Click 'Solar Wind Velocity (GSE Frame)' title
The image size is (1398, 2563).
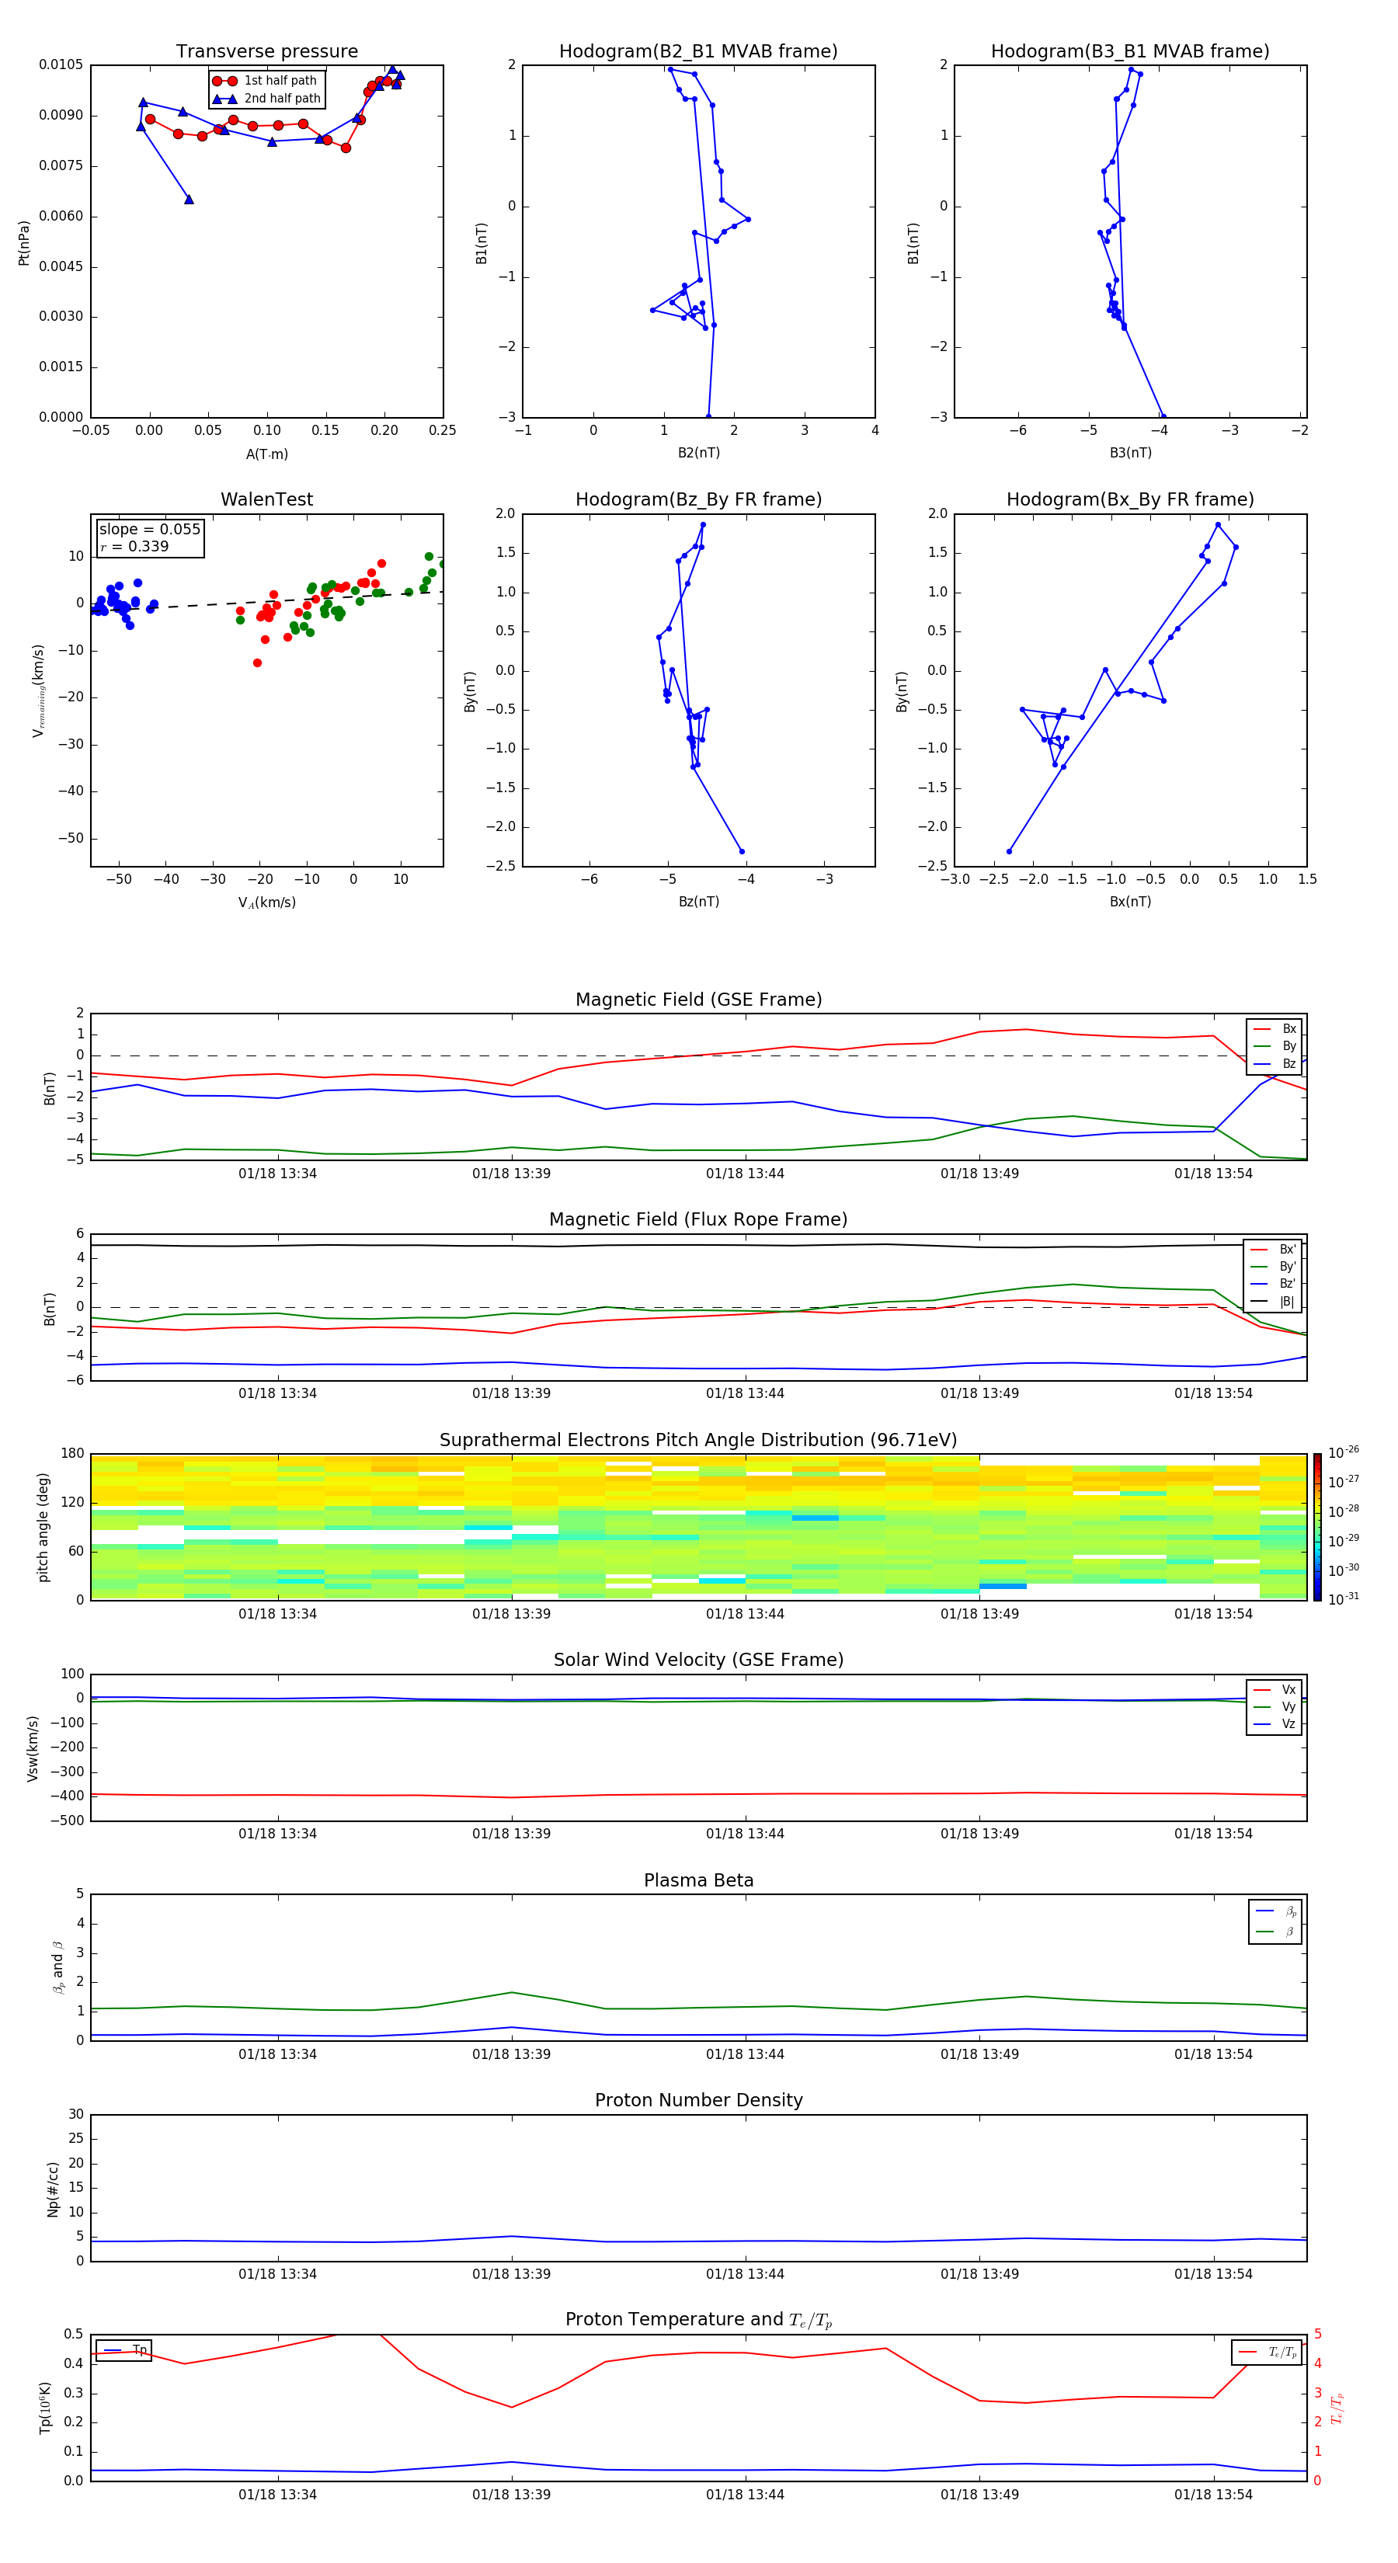pyautogui.click(x=698, y=1660)
